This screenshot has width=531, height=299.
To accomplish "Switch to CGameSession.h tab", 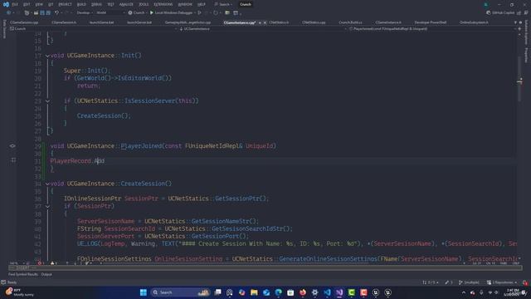I will coord(64,22).
